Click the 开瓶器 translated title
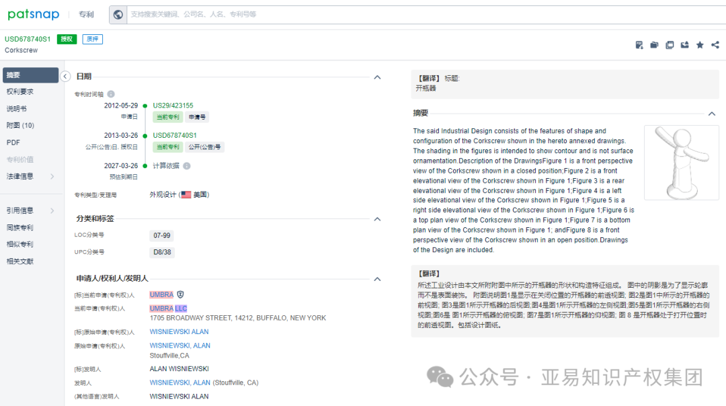The image size is (726, 406). [426, 89]
